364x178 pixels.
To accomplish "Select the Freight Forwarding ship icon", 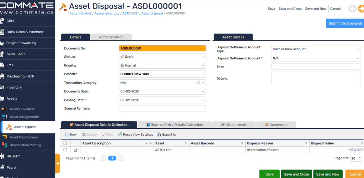I will [x=2, y=43].
